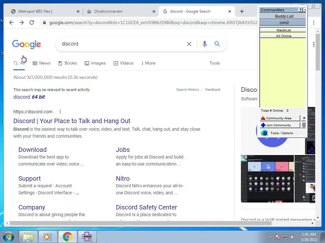Open the Company sitelink
This screenshot has height=243, width=325.
(32, 207)
